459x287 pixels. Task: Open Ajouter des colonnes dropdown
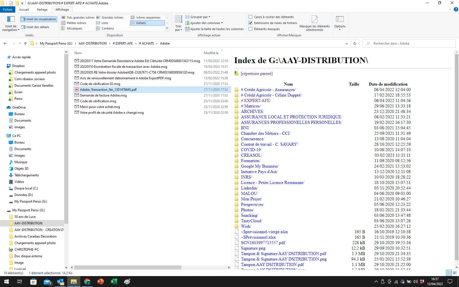coord(204,23)
